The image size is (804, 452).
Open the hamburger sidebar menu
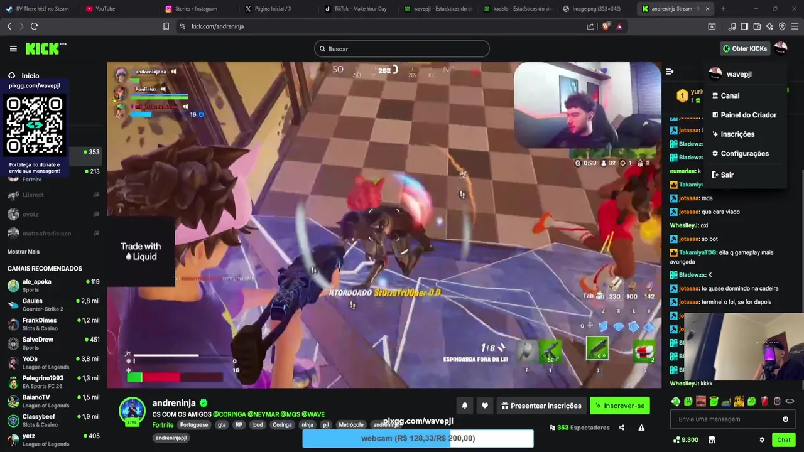[x=13, y=48]
